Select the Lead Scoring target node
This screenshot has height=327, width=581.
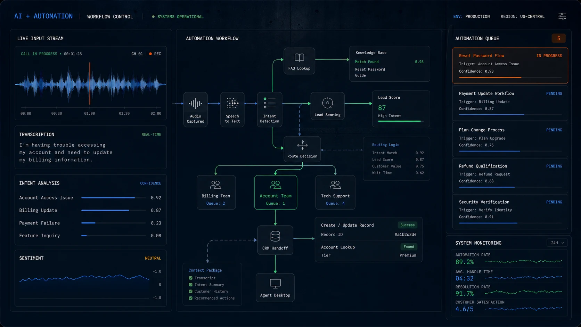point(327,106)
